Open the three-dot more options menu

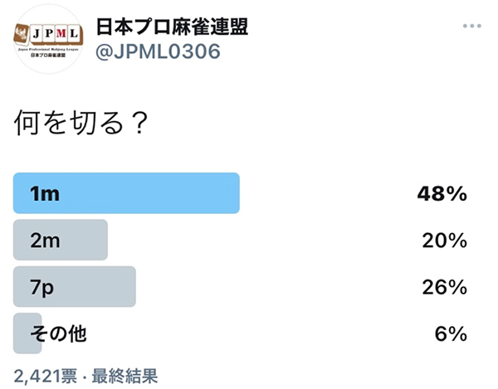click(472, 26)
